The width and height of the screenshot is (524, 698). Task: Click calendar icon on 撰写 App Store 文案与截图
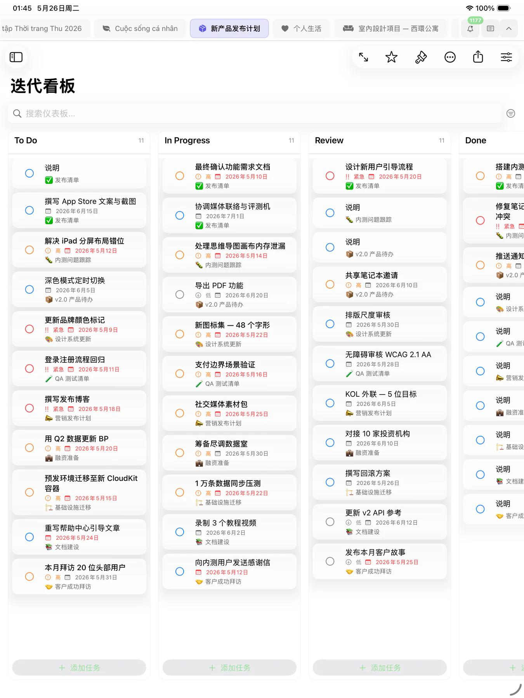click(x=48, y=211)
